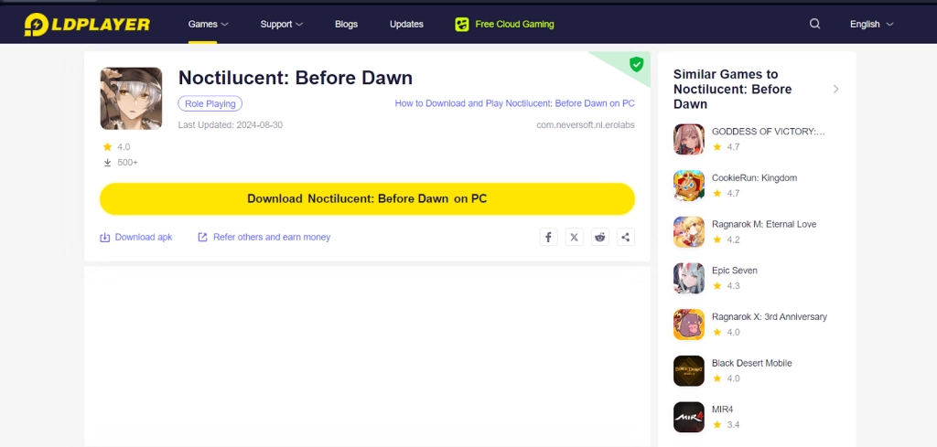Click the search magnifier icon

814,24
